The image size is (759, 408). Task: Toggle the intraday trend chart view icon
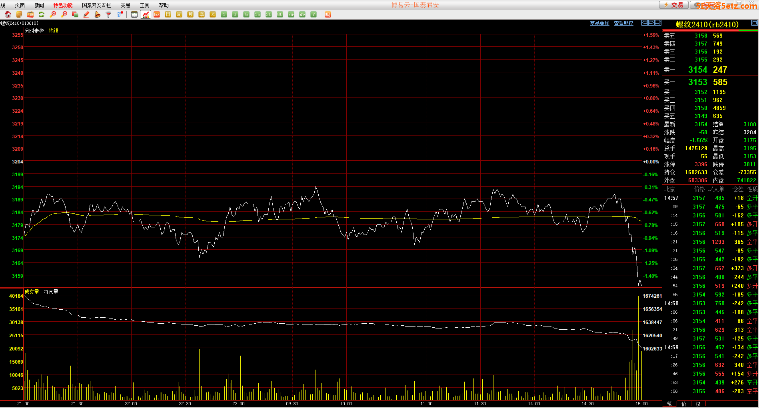(x=146, y=14)
